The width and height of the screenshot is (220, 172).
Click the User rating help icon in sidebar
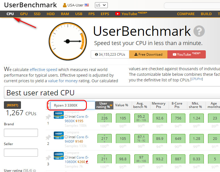click(35, 171)
